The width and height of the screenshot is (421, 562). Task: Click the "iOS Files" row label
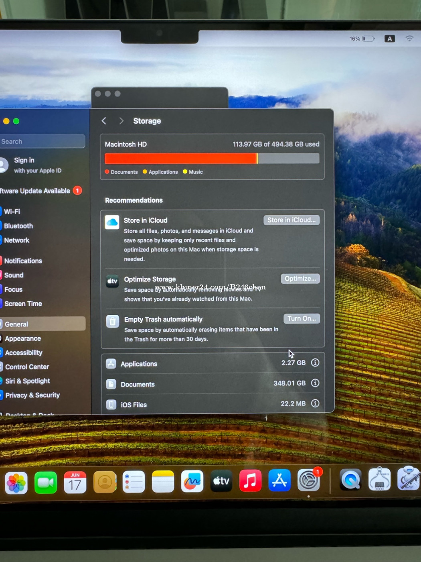tap(134, 405)
